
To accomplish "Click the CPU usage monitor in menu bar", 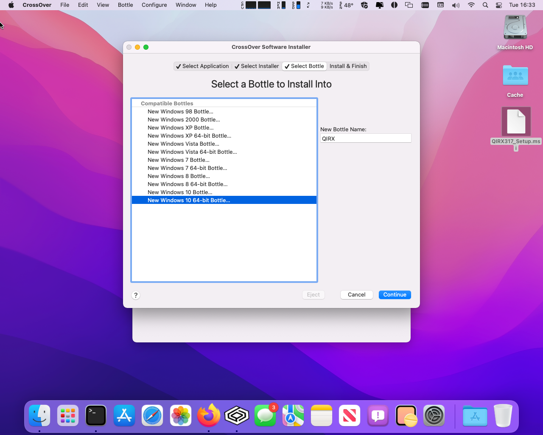I will click(x=256, y=5).
